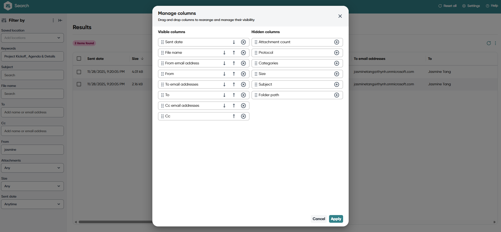Open the Saved location dropdown
The height and width of the screenshot is (232, 501).
tap(32, 38)
